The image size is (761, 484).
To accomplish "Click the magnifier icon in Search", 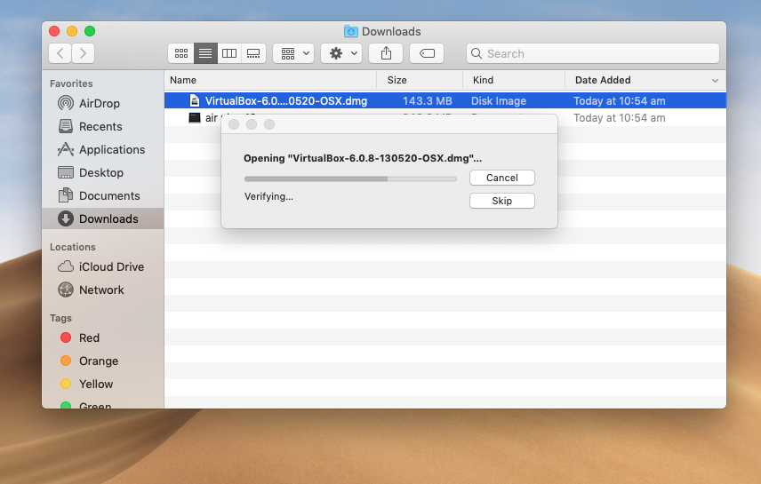I will [x=477, y=53].
